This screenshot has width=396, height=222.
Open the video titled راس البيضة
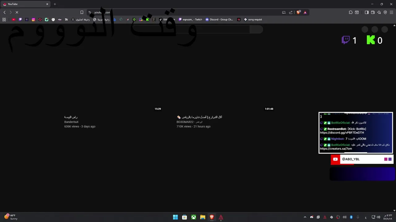click(71, 117)
